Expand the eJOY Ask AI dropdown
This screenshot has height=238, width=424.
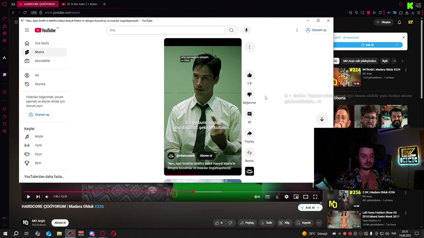pyautogui.click(x=397, y=45)
